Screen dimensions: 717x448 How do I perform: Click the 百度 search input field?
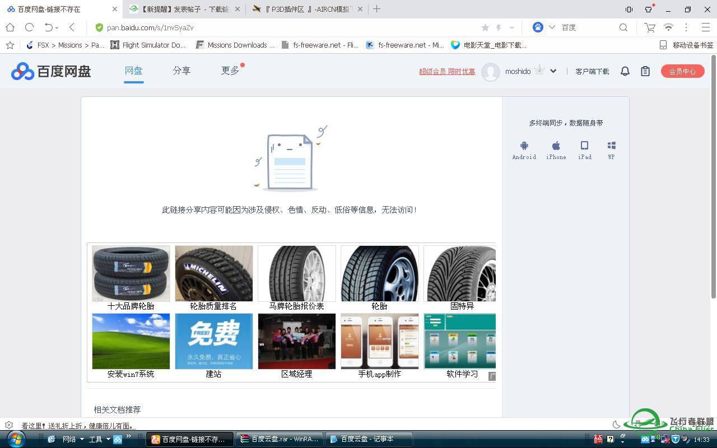588,27
